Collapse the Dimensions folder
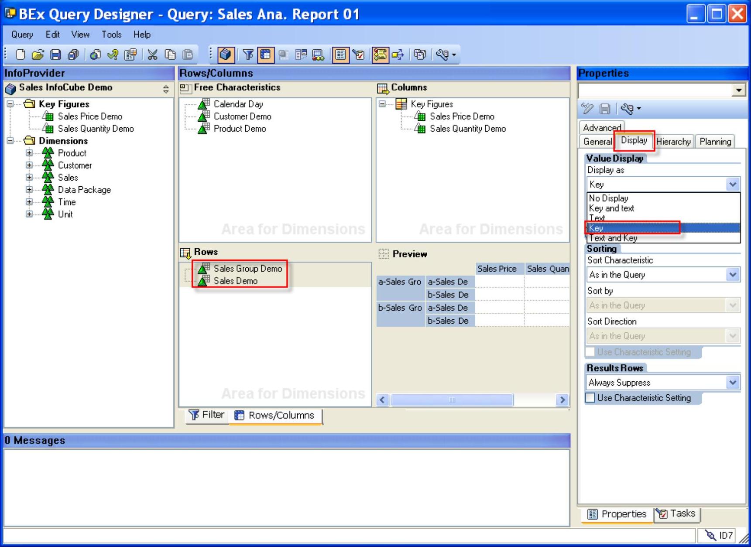 10,141
